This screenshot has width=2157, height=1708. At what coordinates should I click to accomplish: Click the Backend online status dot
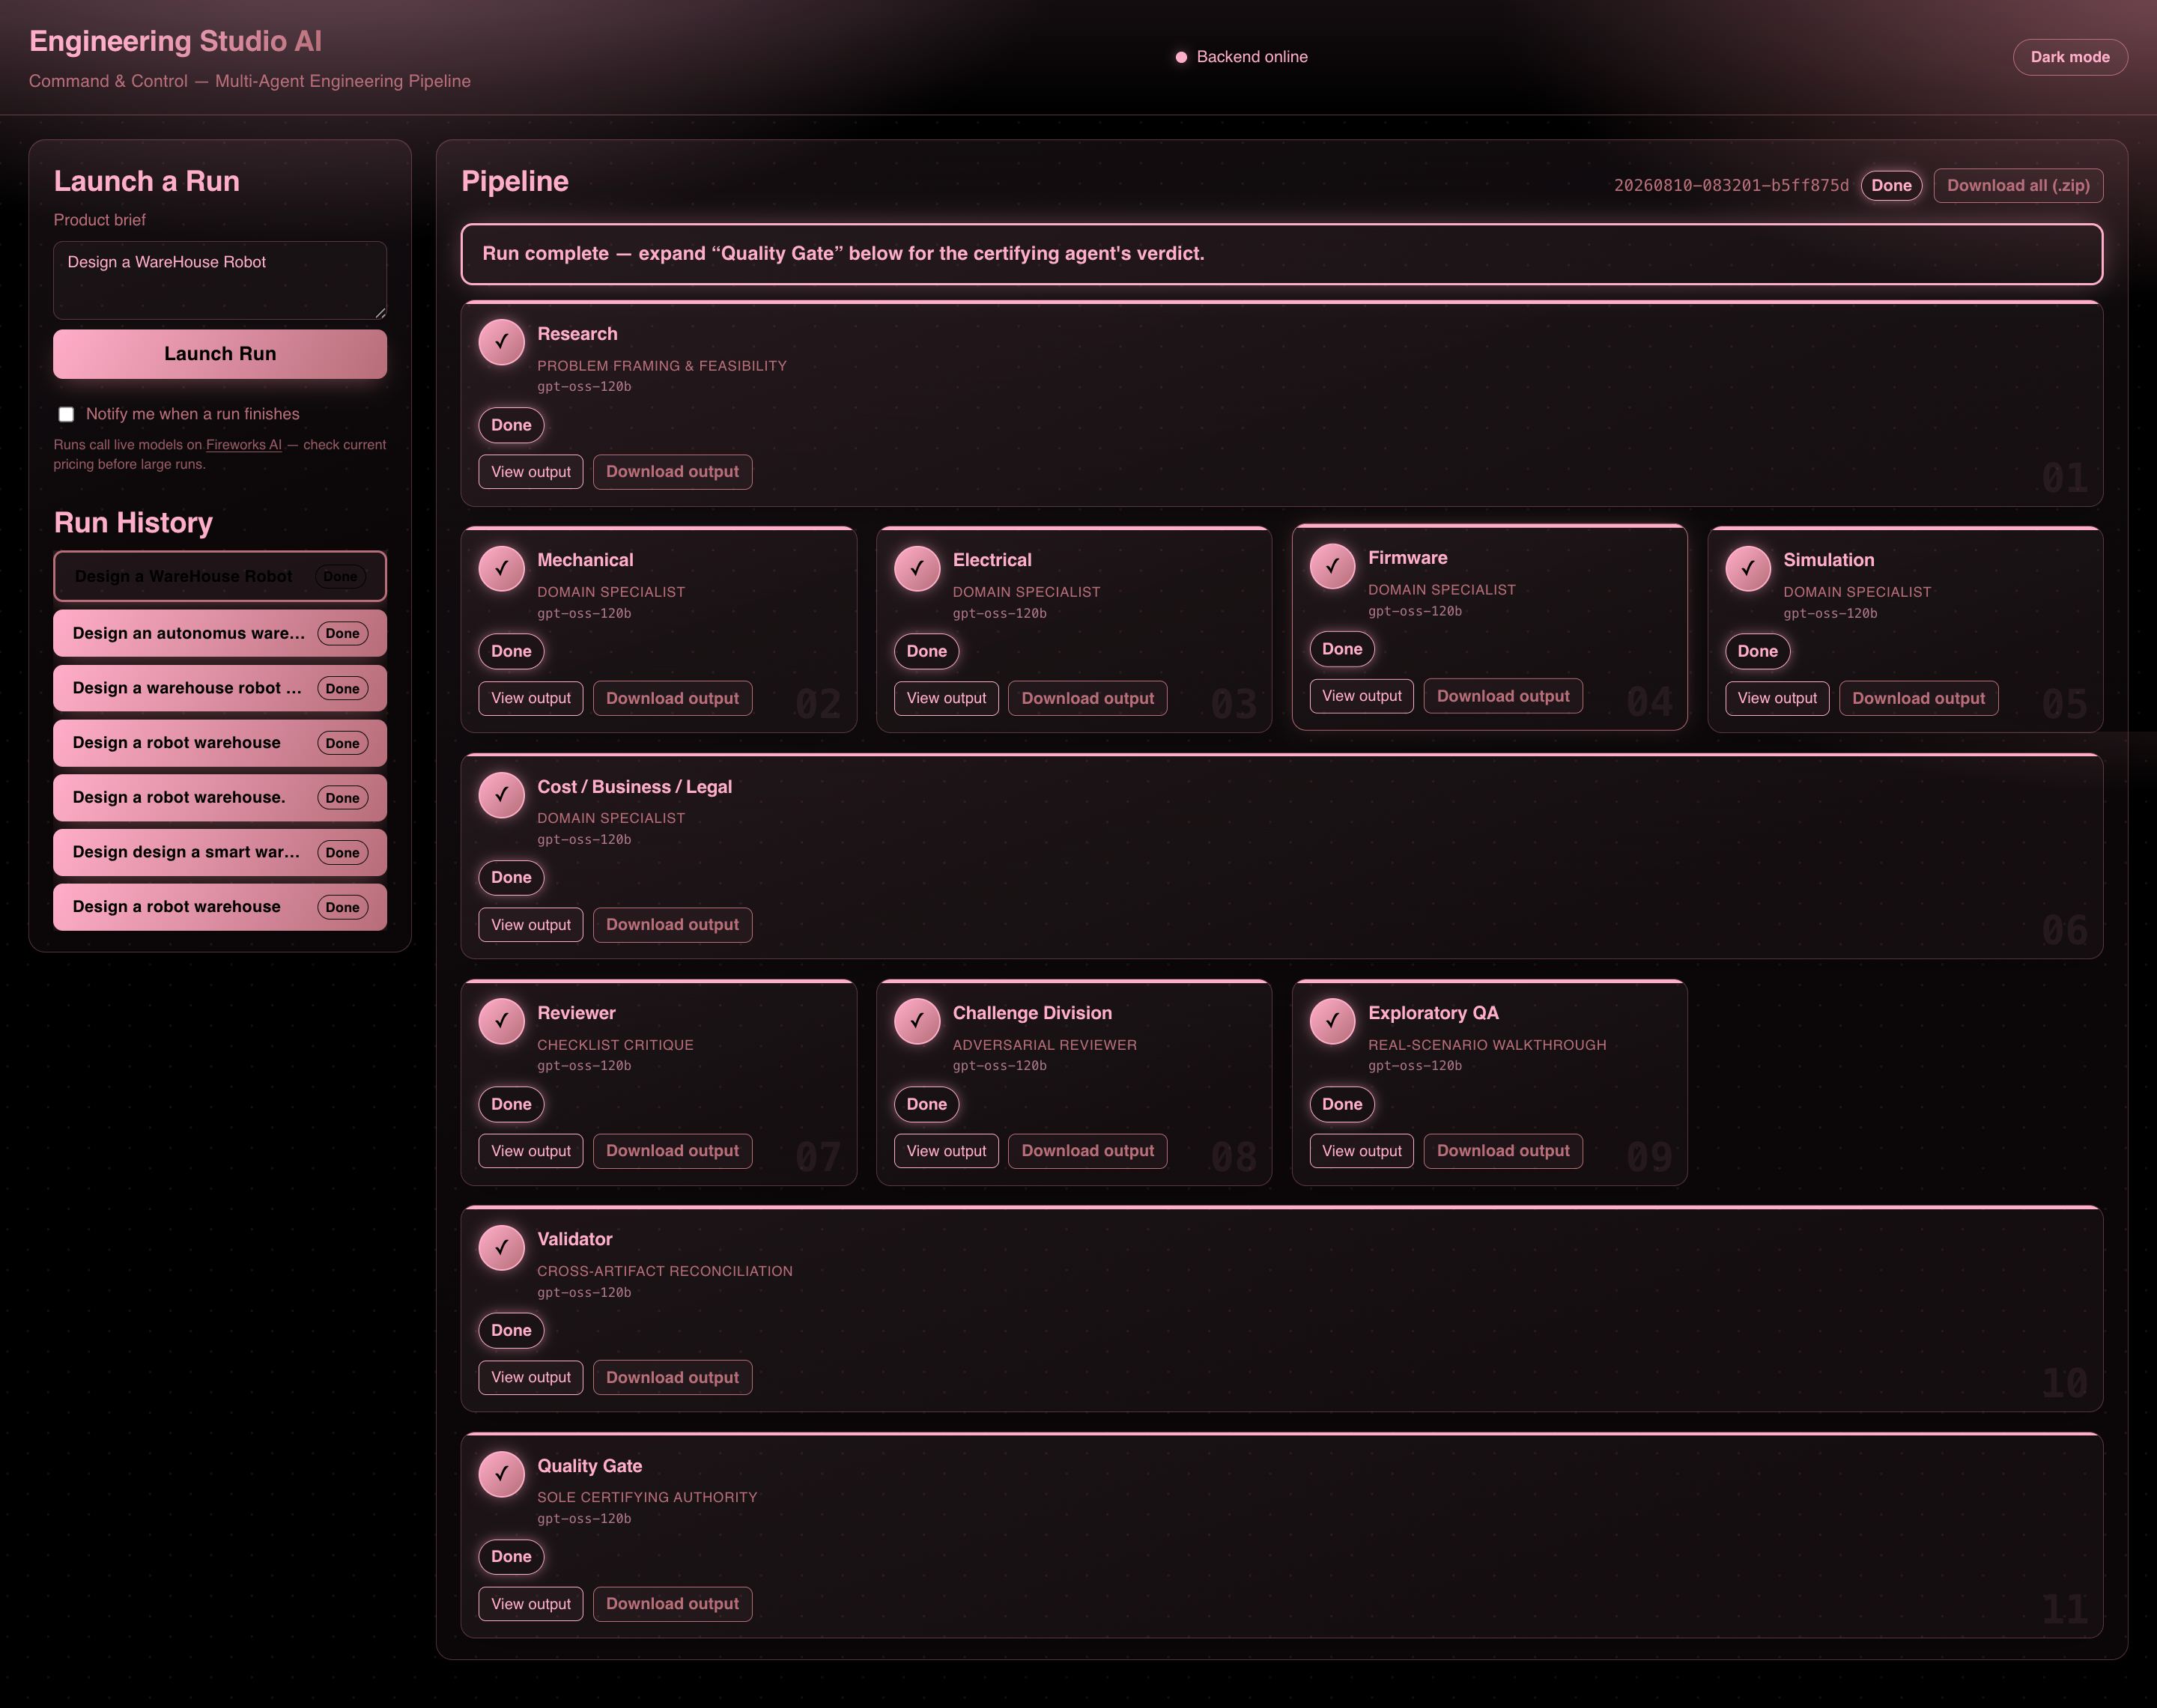pyautogui.click(x=1181, y=57)
